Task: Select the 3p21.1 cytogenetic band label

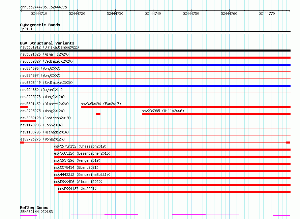Action: (x=26, y=29)
